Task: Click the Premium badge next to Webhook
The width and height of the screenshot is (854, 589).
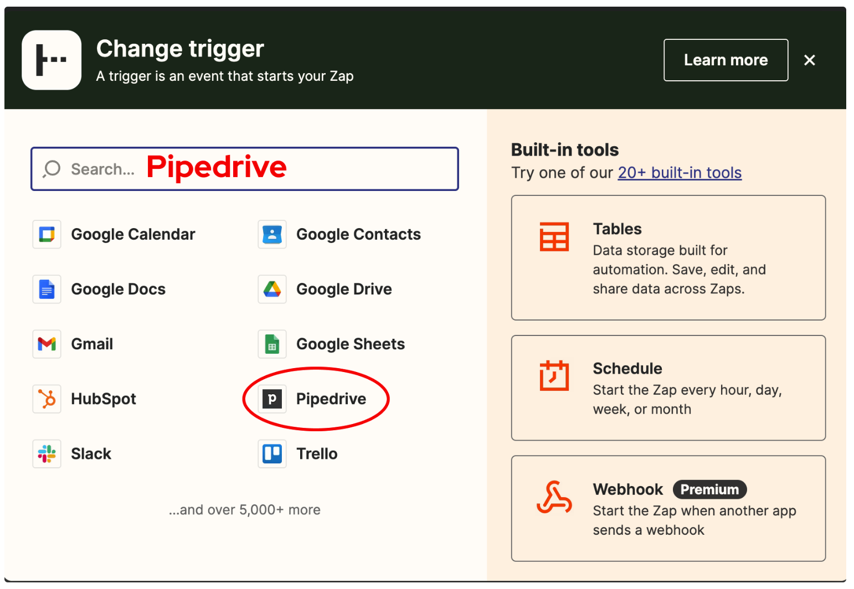Action: click(709, 489)
